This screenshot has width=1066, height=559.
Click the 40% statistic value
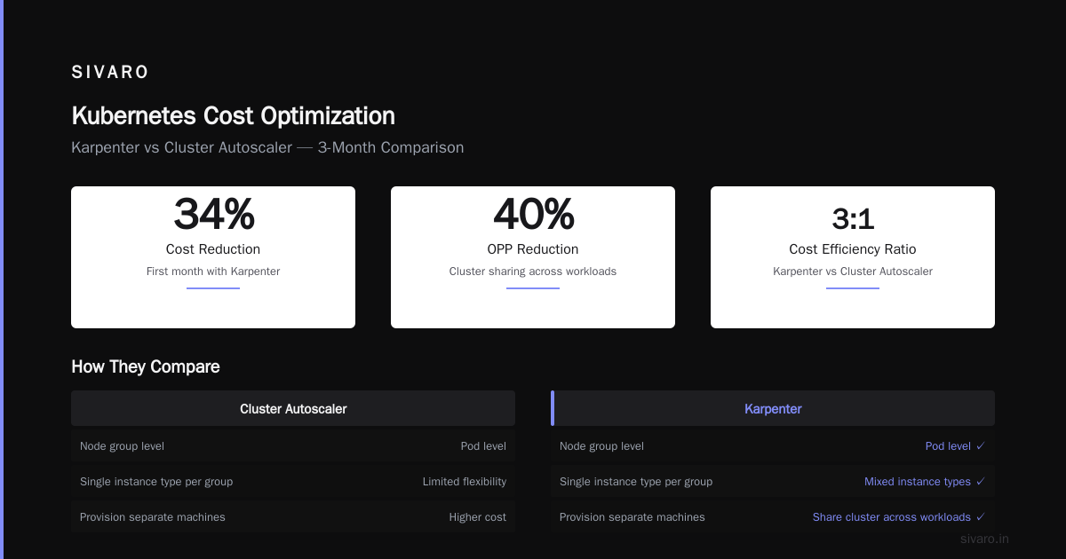click(x=533, y=214)
